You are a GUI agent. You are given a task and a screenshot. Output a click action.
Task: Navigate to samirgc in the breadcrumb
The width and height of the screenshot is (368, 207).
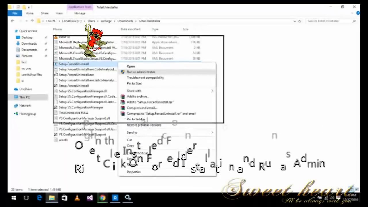[x=106, y=21]
